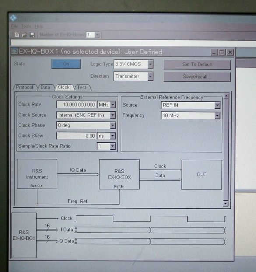
Task: Click the Clock Rate value field
Action: pyautogui.click(x=76, y=105)
